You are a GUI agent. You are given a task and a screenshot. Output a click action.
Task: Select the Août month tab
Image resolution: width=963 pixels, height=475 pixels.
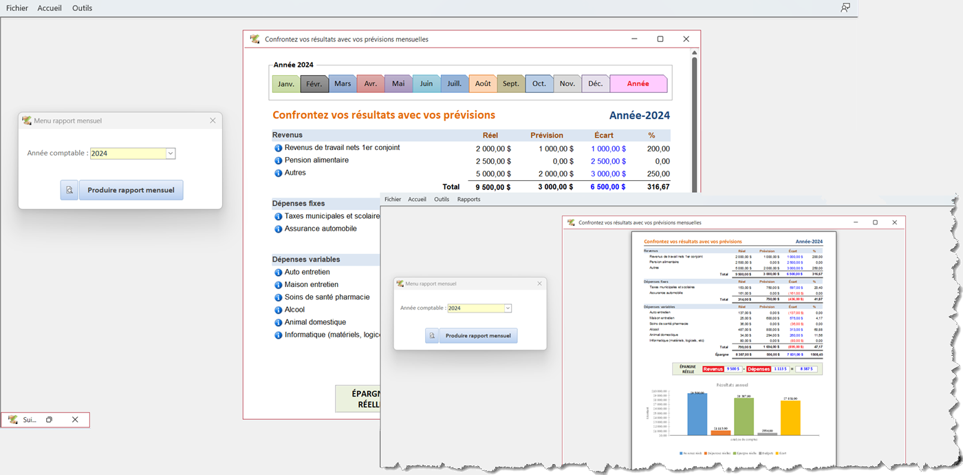tap(483, 84)
